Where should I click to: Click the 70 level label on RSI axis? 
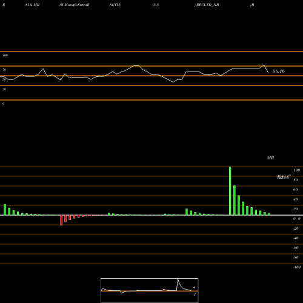click(x=4, y=70)
